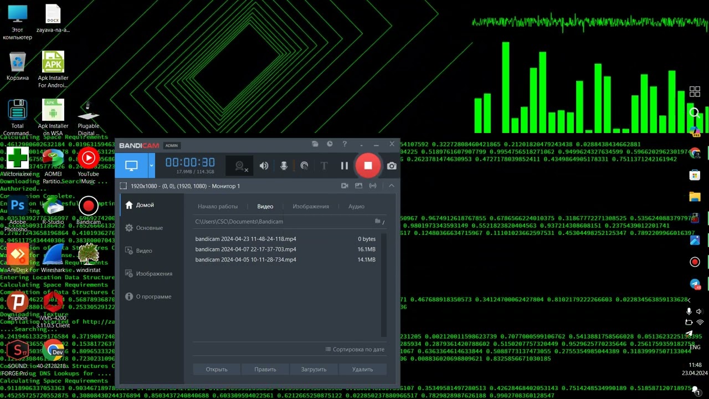Open scheduled recording clock icon

click(x=330, y=144)
